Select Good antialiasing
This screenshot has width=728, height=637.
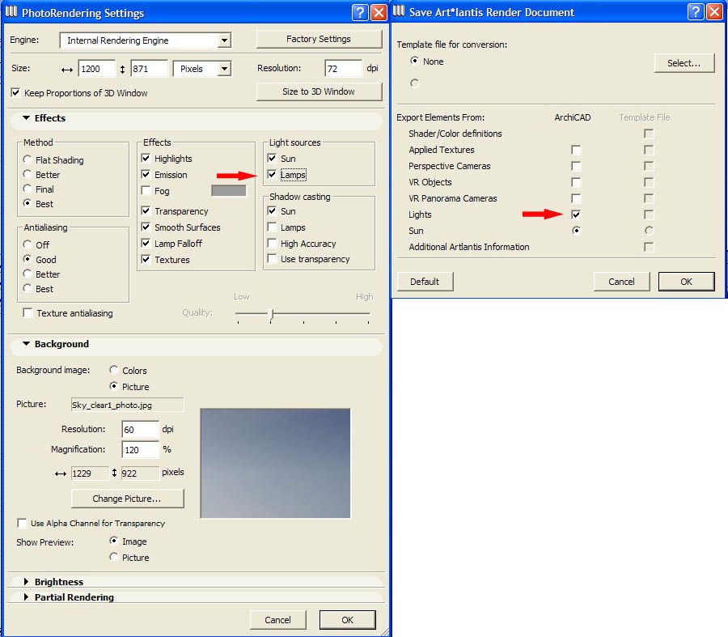tap(27, 259)
